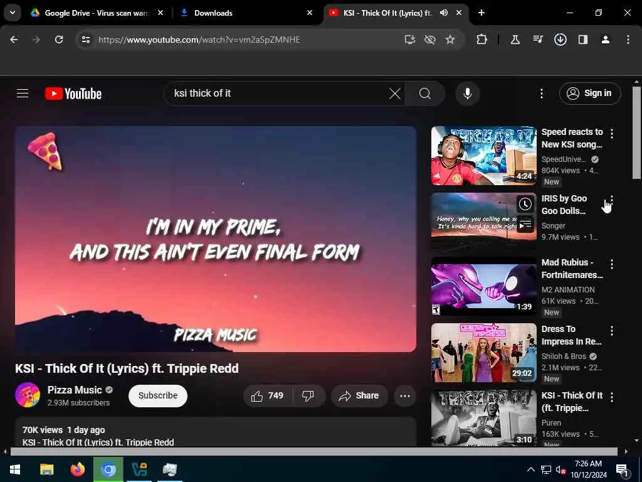Open the Pizza Music channel name link
Image resolution: width=642 pixels, height=482 pixels.
click(x=75, y=390)
